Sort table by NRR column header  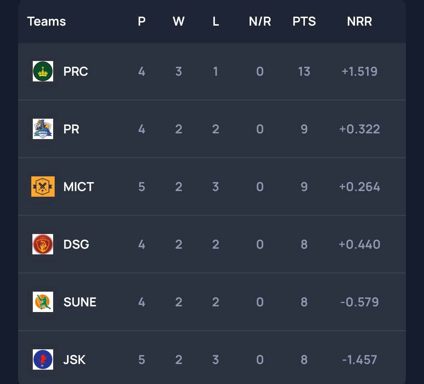pyautogui.click(x=359, y=21)
